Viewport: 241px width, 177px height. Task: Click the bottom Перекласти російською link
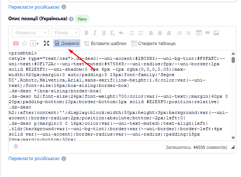tap(34, 159)
